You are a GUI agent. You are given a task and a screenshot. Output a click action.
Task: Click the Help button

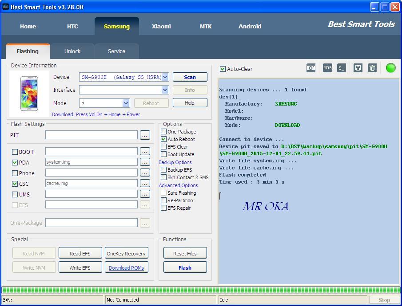[x=190, y=103]
